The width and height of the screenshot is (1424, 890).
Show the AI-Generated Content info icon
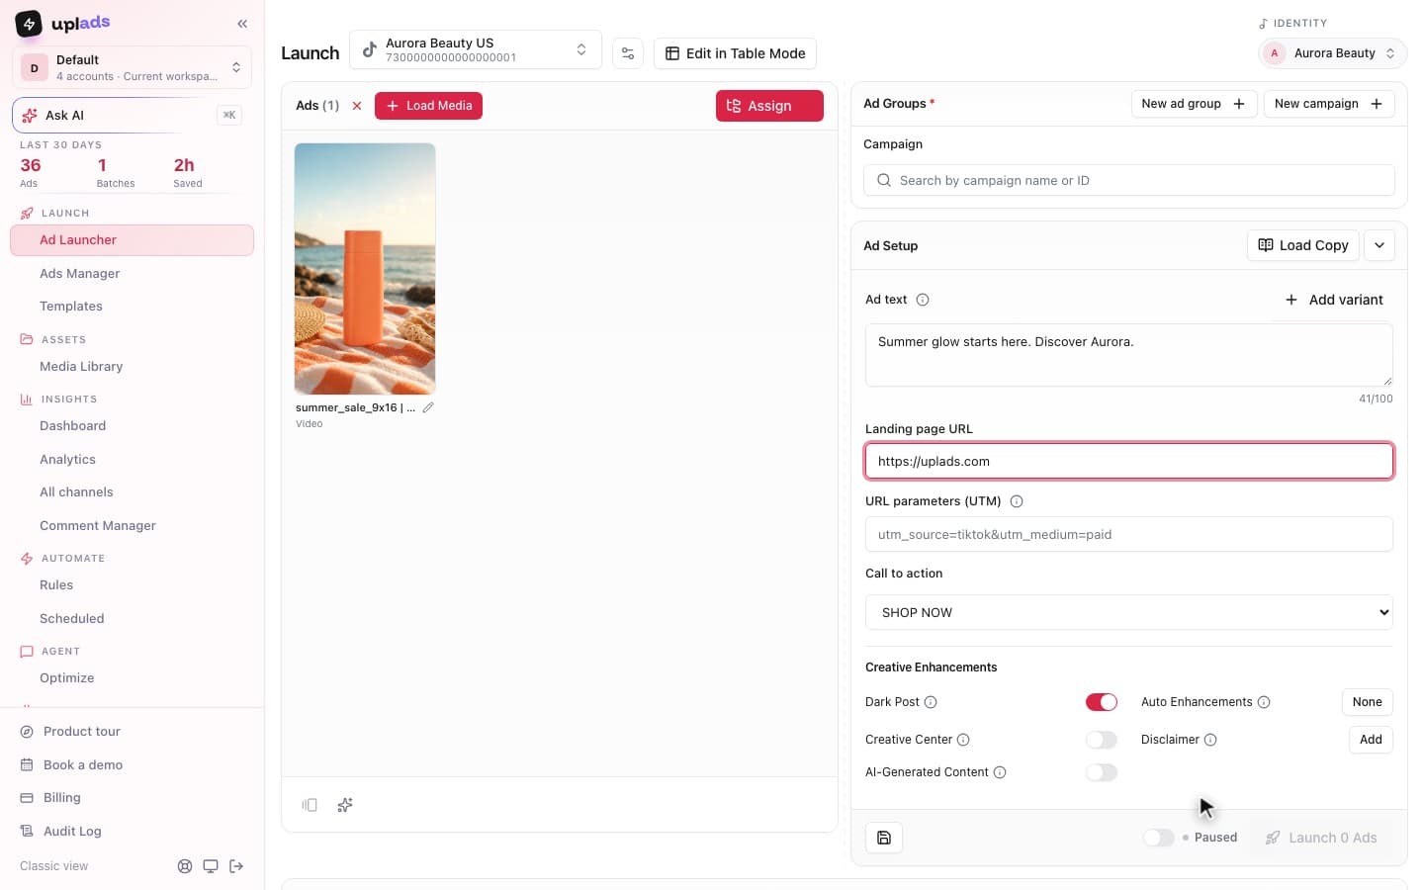click(x=1000, y=772)
